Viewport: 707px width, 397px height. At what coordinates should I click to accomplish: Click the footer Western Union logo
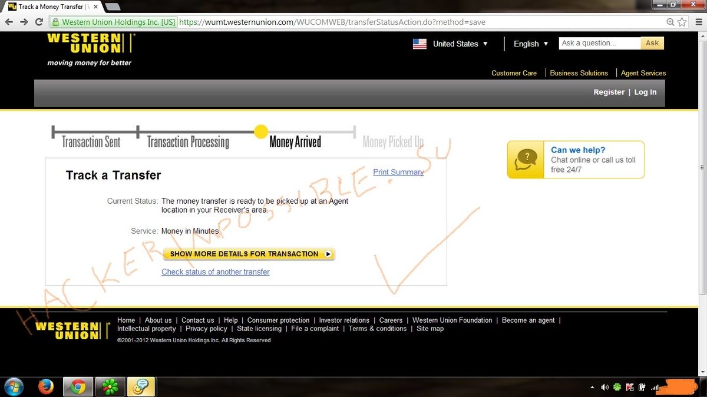tap(72, 330)
